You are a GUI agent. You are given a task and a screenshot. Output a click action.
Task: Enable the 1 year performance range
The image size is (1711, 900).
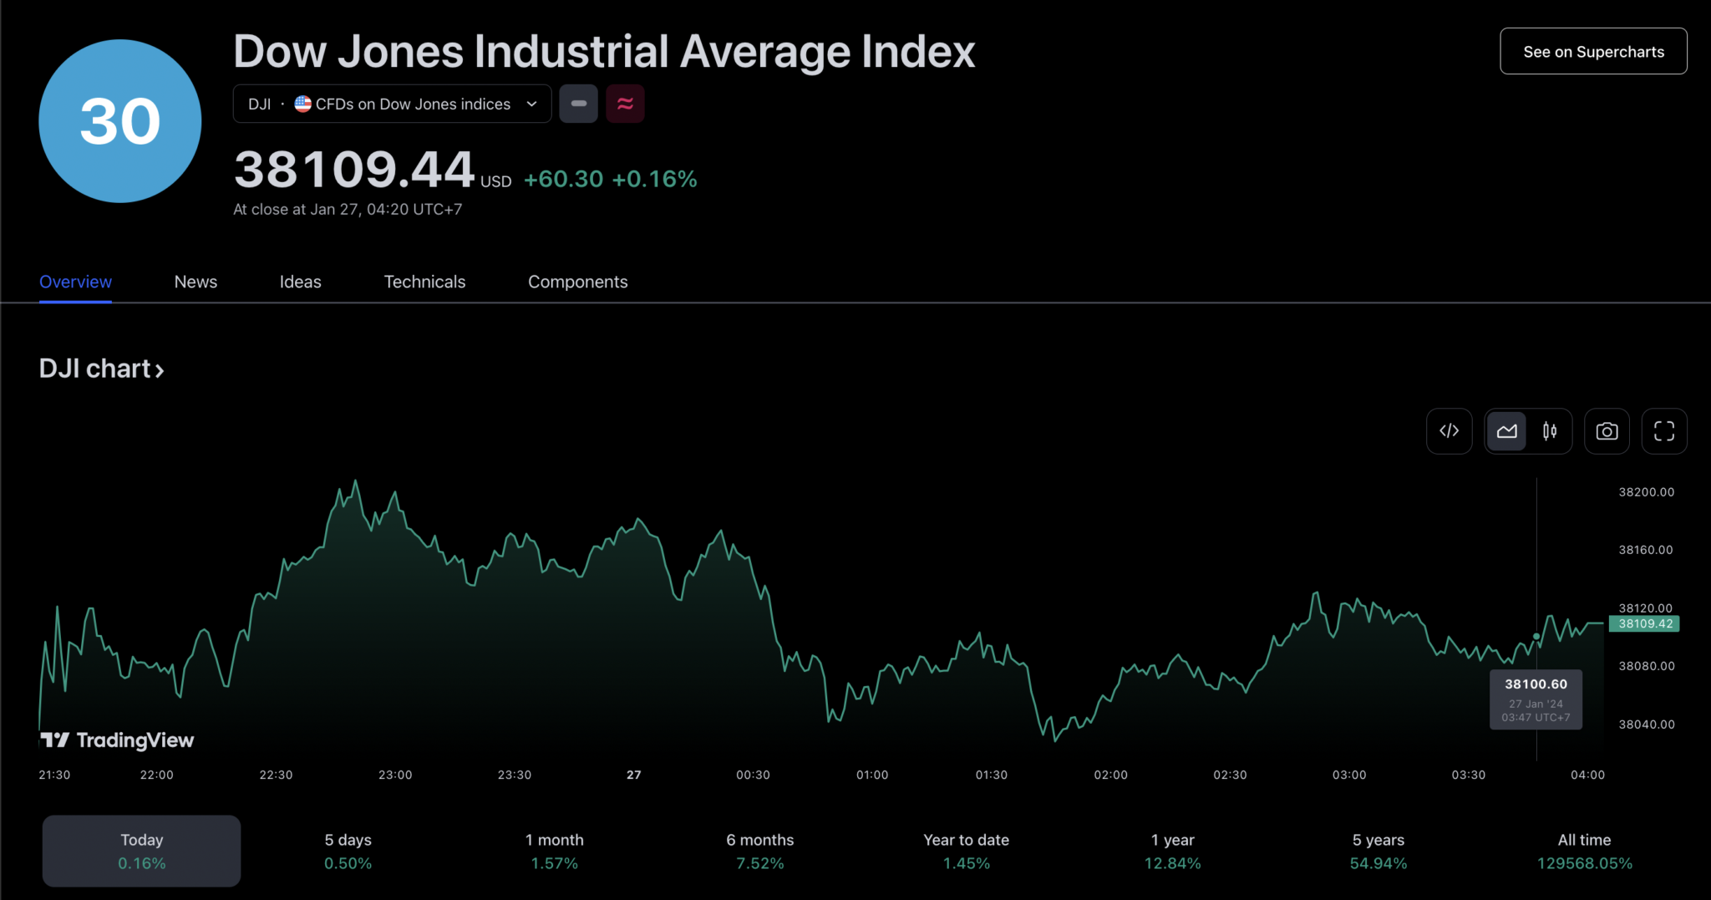pyautogui.click(x=1171, y=850)
